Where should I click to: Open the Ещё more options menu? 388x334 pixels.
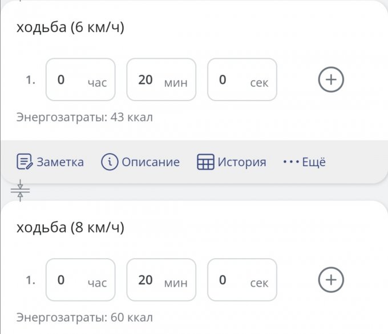point(304,162)
